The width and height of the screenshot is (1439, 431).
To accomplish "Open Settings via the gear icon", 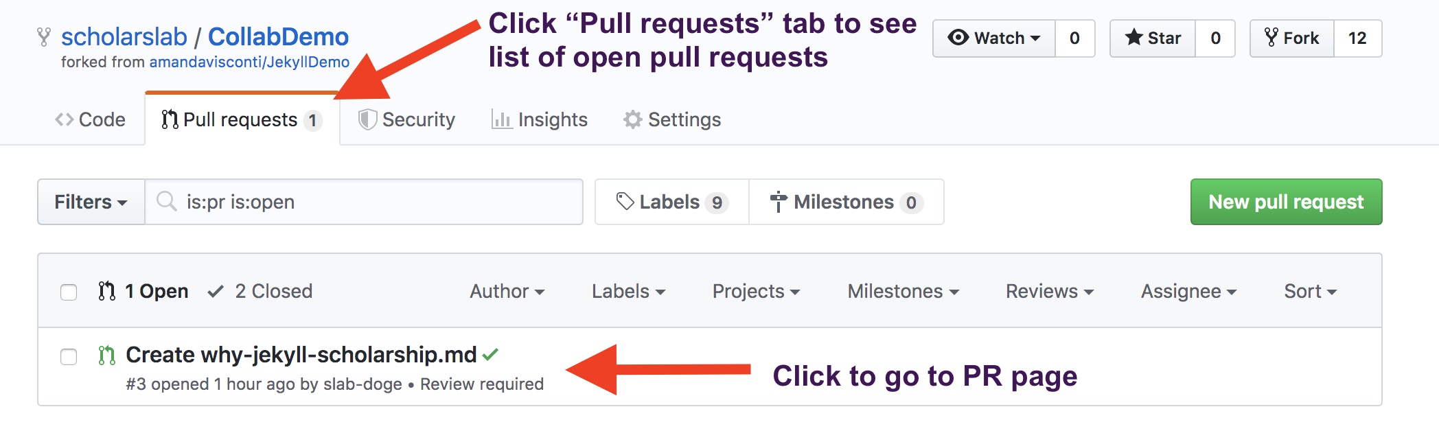I will [634, 119].
